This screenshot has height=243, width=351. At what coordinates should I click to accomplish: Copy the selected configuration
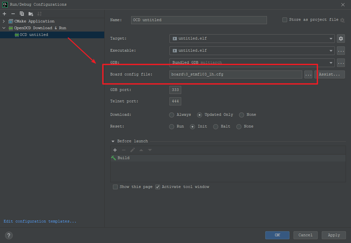pyautogui.click(x=22, y=14)
